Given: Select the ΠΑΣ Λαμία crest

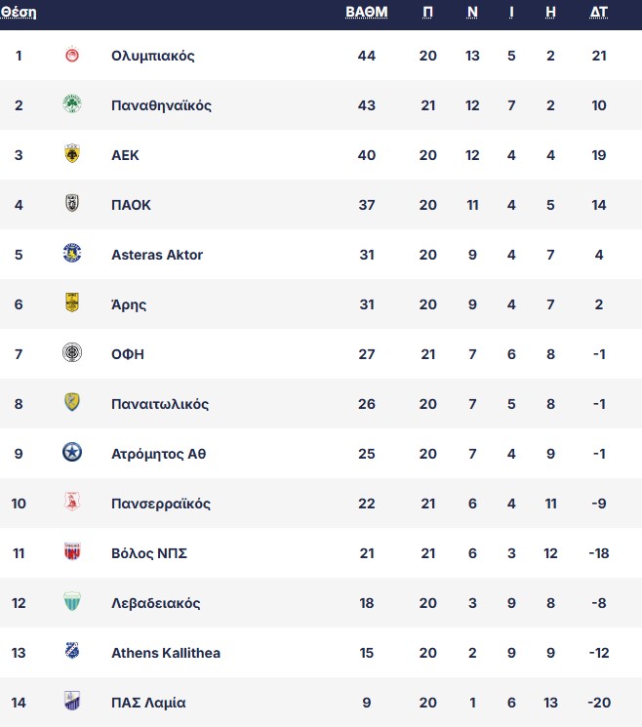Looking at the screenshot, I should tap(72, 701).
